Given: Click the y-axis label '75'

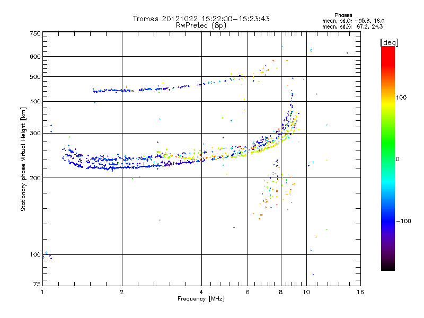Looking at the screenshot, I should pos(37,284).
